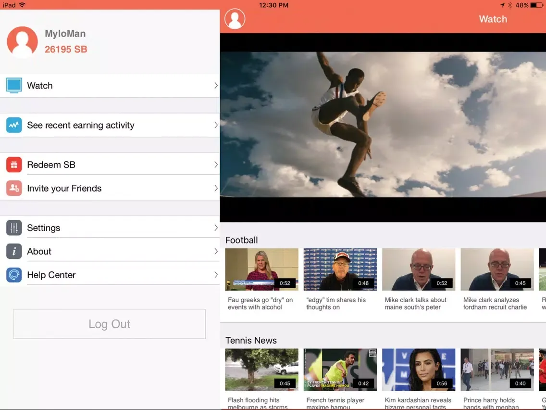
Task: Open the Watch menu item
Action: 110,86
